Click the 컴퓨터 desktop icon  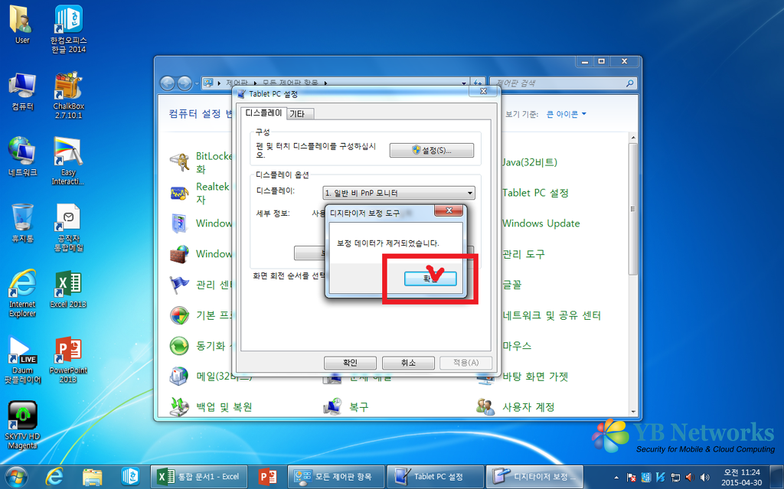coord(22,92)
